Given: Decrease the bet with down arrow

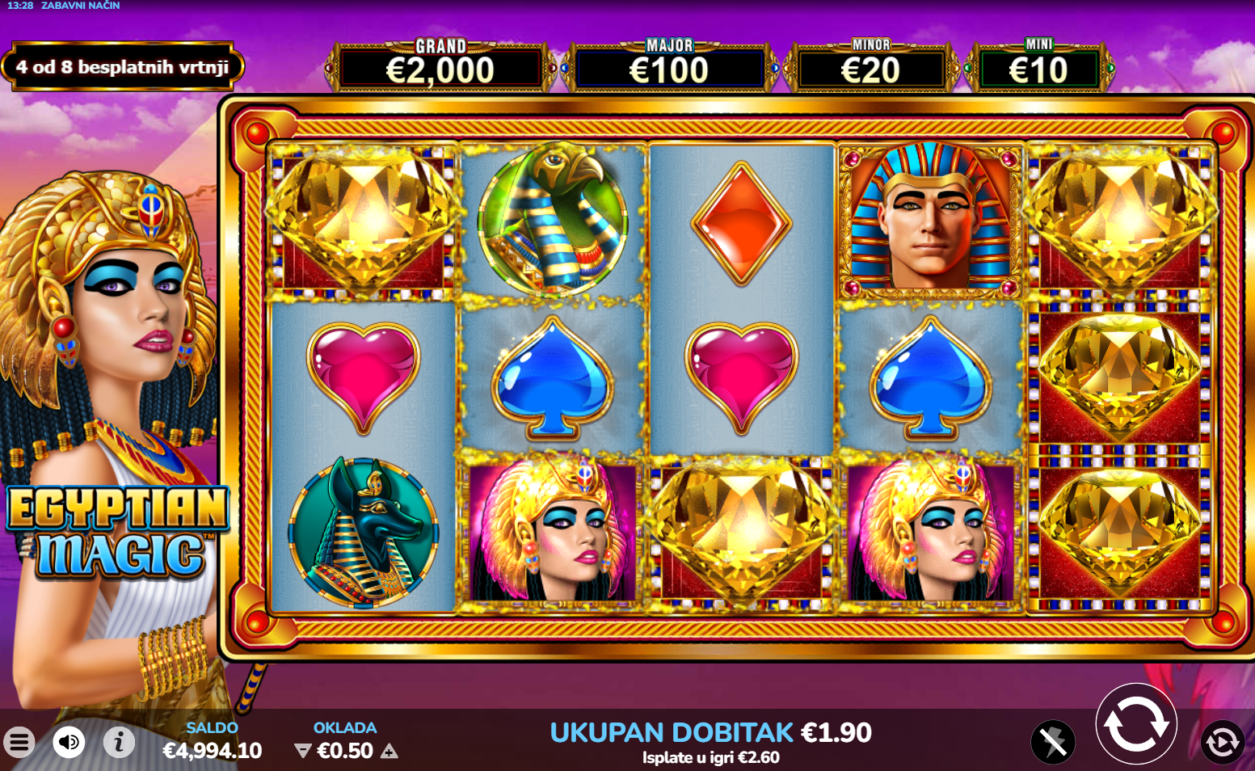Looking at the screenshot, I should point(302,752).
